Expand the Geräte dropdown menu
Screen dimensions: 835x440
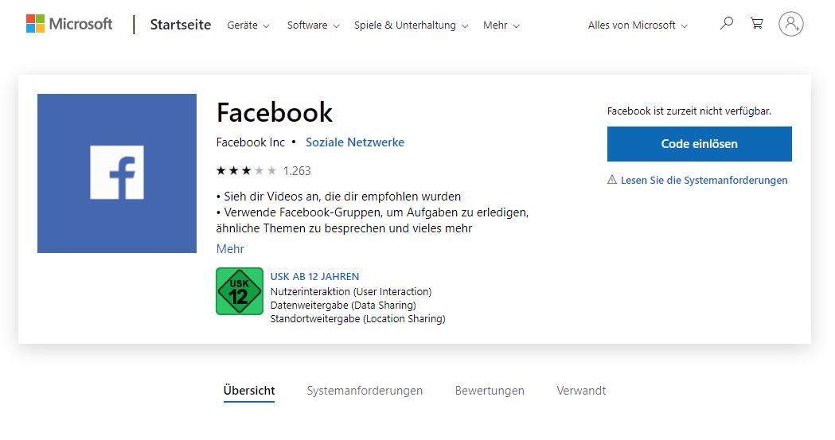(248, 25)
